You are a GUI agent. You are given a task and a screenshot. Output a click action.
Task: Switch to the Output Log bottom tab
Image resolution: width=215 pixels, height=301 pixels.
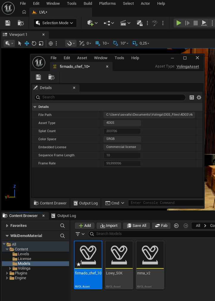[64, 216]
